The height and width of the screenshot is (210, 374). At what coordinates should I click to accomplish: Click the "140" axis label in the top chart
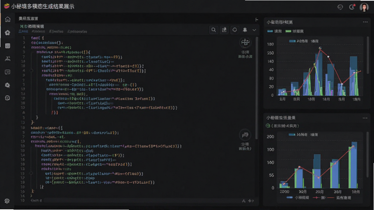[x=270, y=62]
